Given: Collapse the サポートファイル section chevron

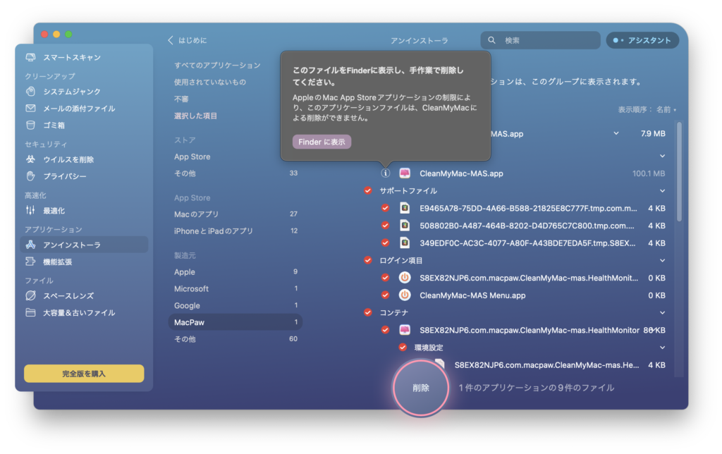Looking at the screenshot, I should point(662,190).
